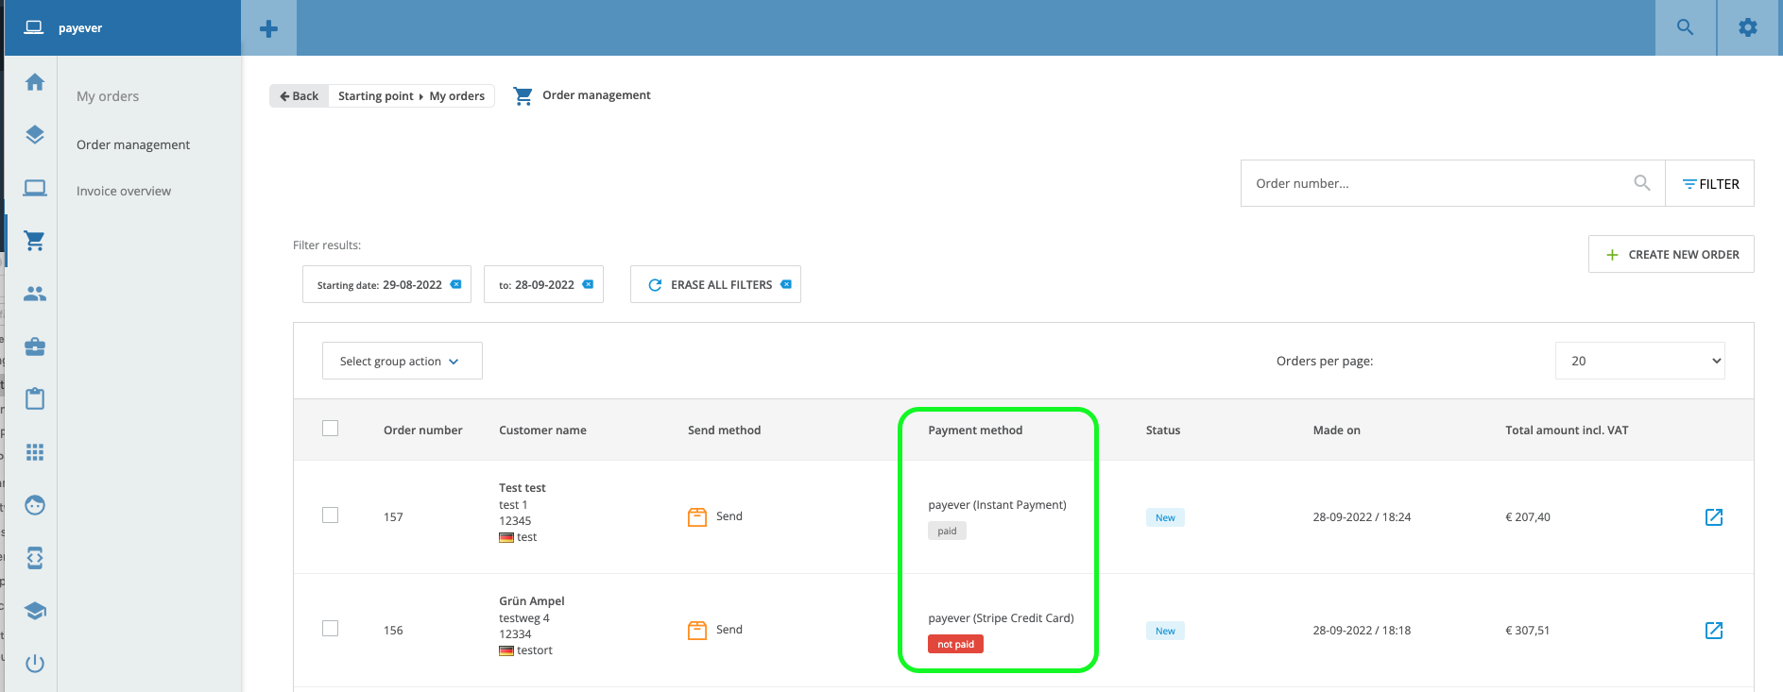Click amount € 207,40
Image resolution: width=1783 pixels, height=692 pixels.
click(1528, 517)
